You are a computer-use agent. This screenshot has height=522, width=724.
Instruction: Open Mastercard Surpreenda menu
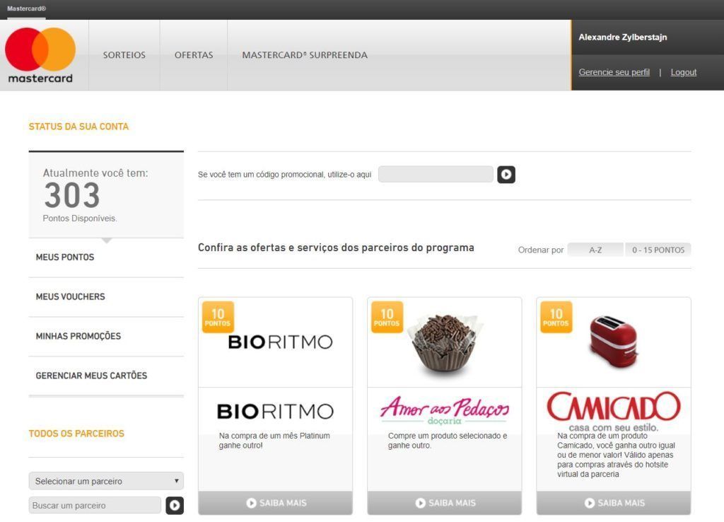pos(305,55)
